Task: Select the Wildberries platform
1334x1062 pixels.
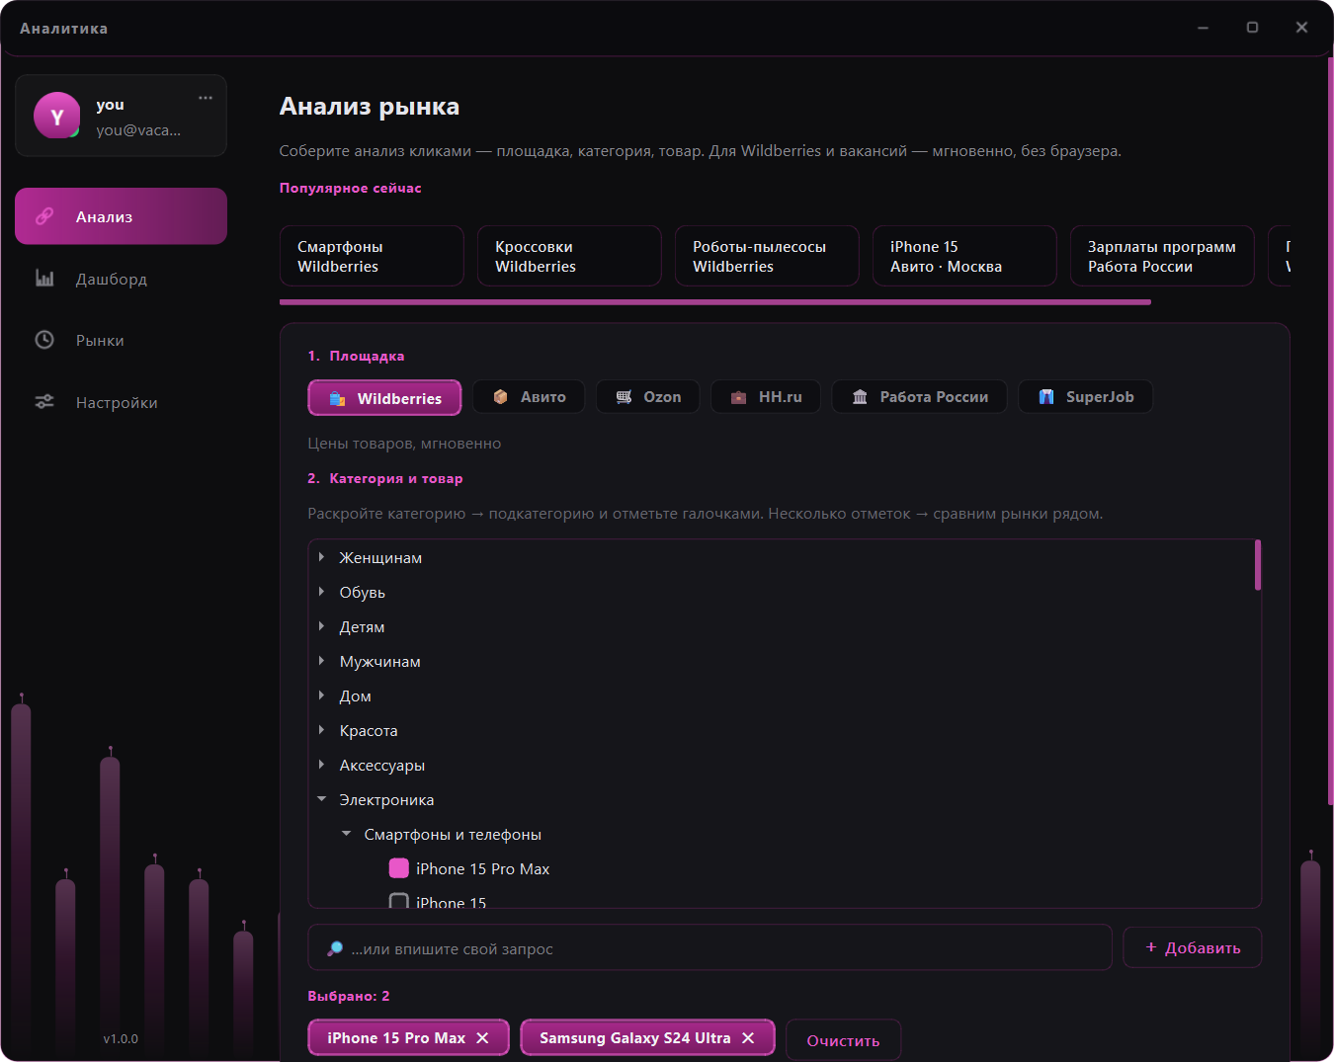Action: pos(384,398)
